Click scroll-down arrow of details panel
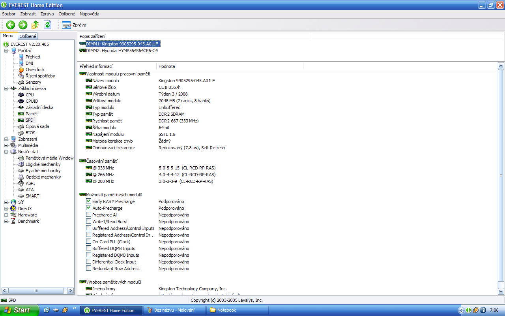Image resolution: width=505 pixels, height=316 pixels. (x=501, y=291)
